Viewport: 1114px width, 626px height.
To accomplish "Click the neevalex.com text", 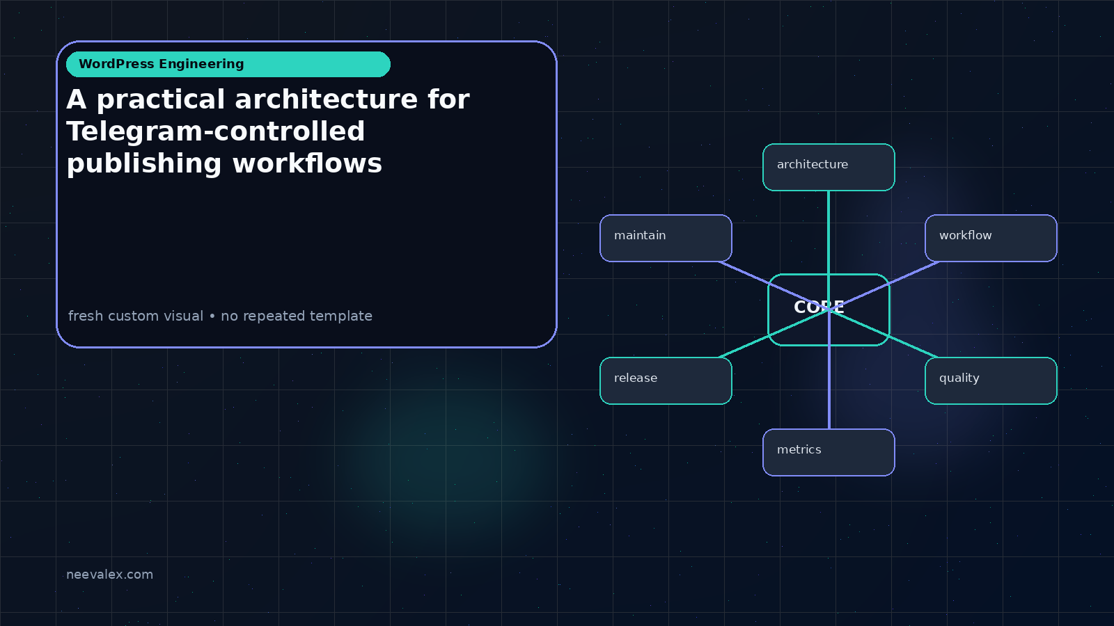I will (x=109, y=575).
